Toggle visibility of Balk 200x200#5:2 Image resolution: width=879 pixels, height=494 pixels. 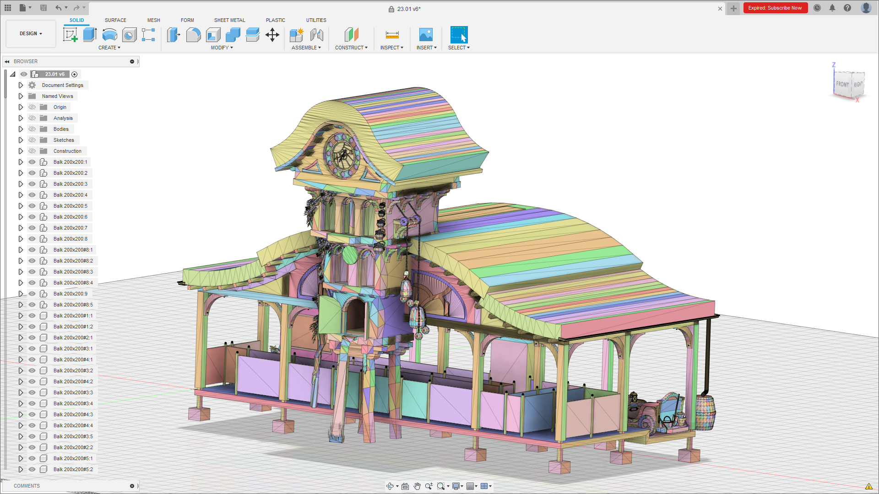point(32,469)
